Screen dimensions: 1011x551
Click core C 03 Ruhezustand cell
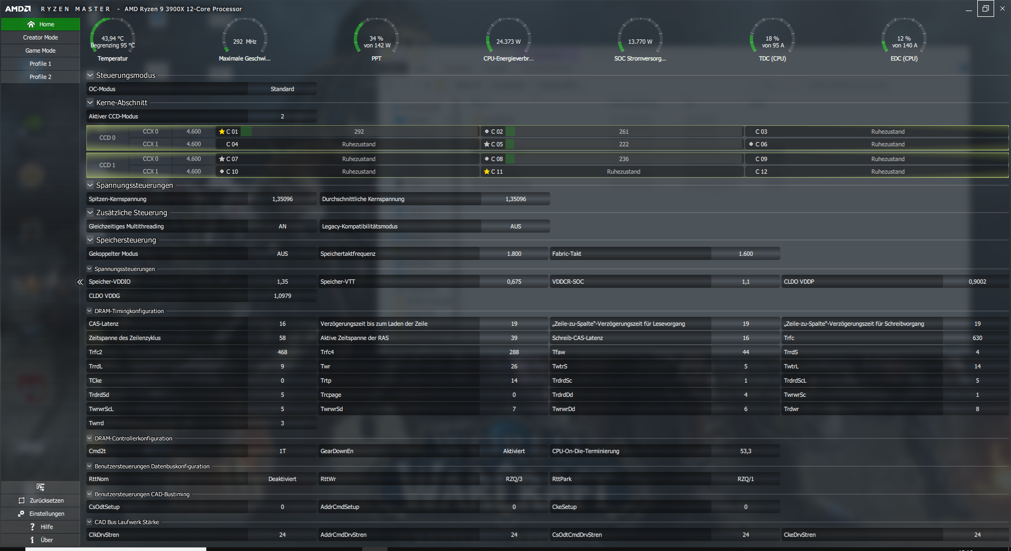coord(887,132)
